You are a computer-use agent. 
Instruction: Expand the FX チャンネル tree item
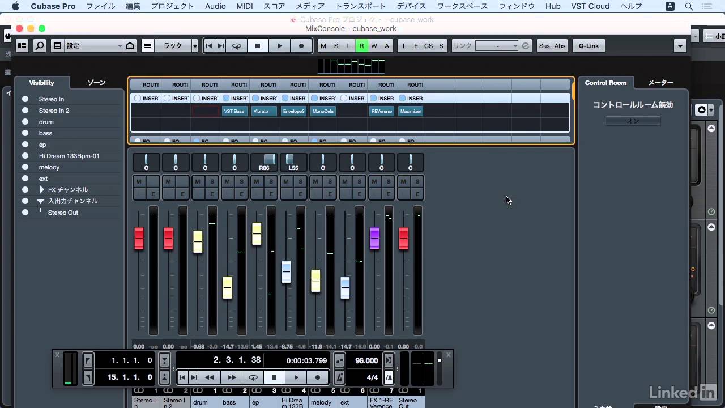tap(41, 190)
